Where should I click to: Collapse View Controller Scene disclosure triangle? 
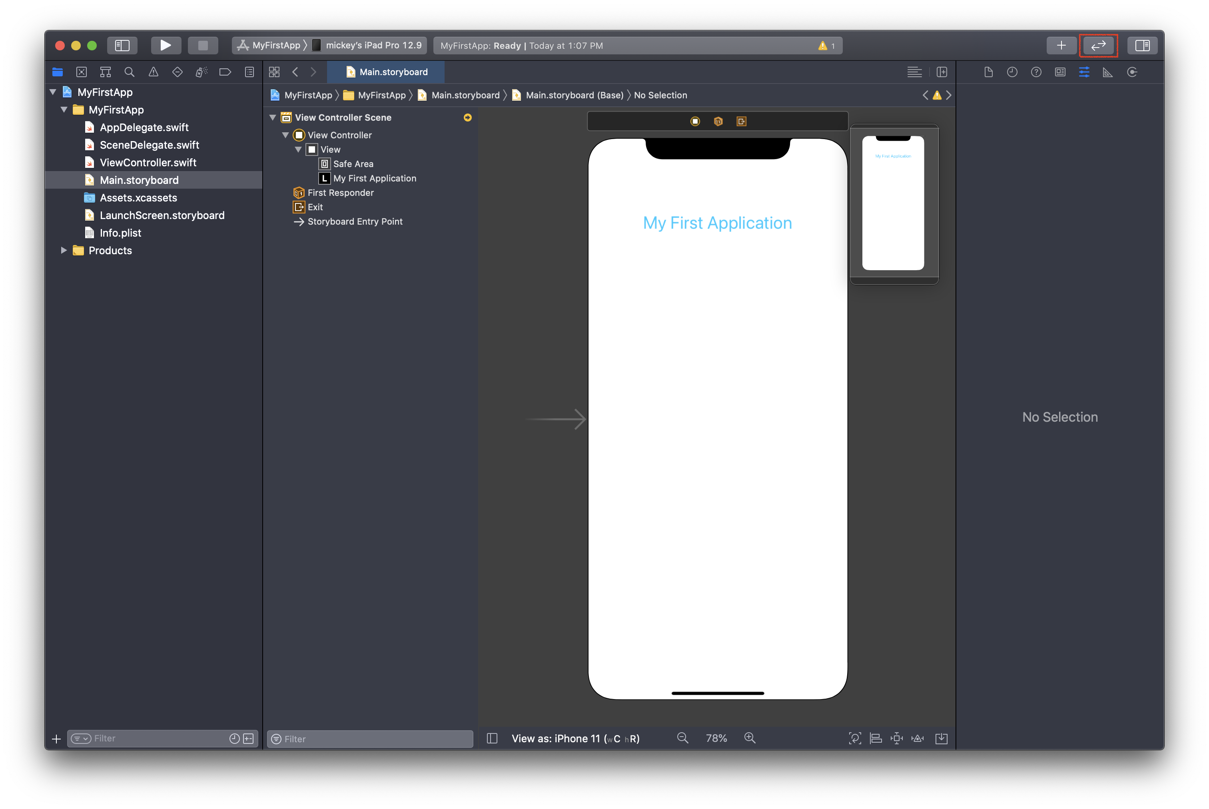click(x=272, y=118)
